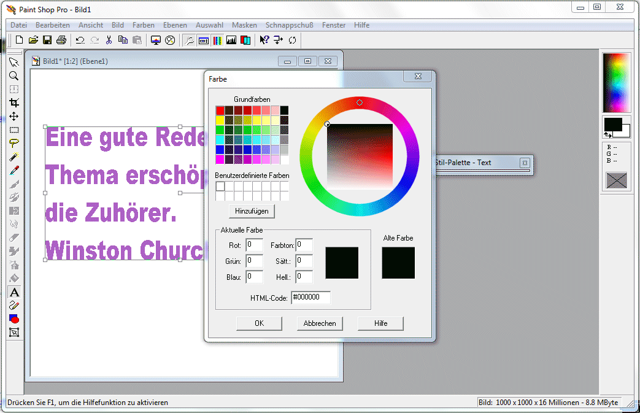
Task: Click the Hilfe button in the Farbe dialog
Action: [381, 323]
